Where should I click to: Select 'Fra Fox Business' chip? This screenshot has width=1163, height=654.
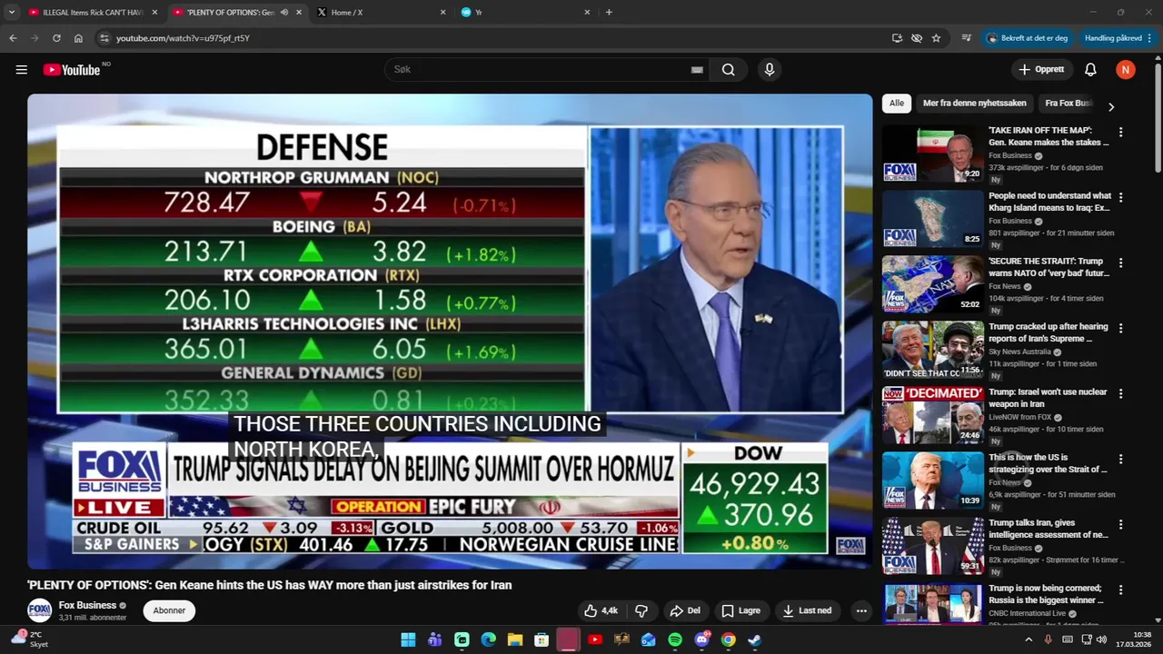[1069, 104]
